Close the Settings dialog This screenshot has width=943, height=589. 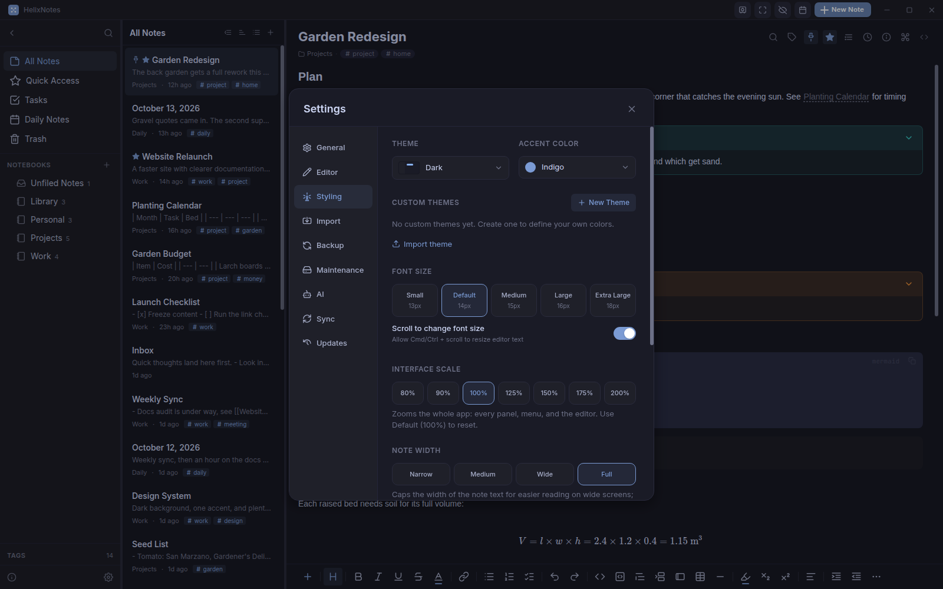pyautogui.click(x=632, y=109)
